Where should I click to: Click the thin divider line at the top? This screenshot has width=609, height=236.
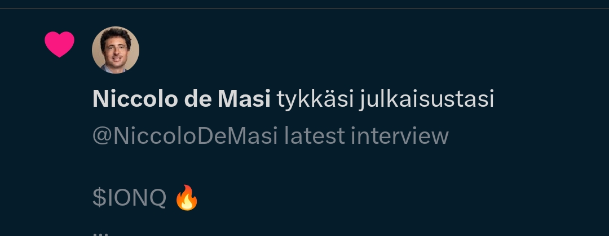point(304,8)
